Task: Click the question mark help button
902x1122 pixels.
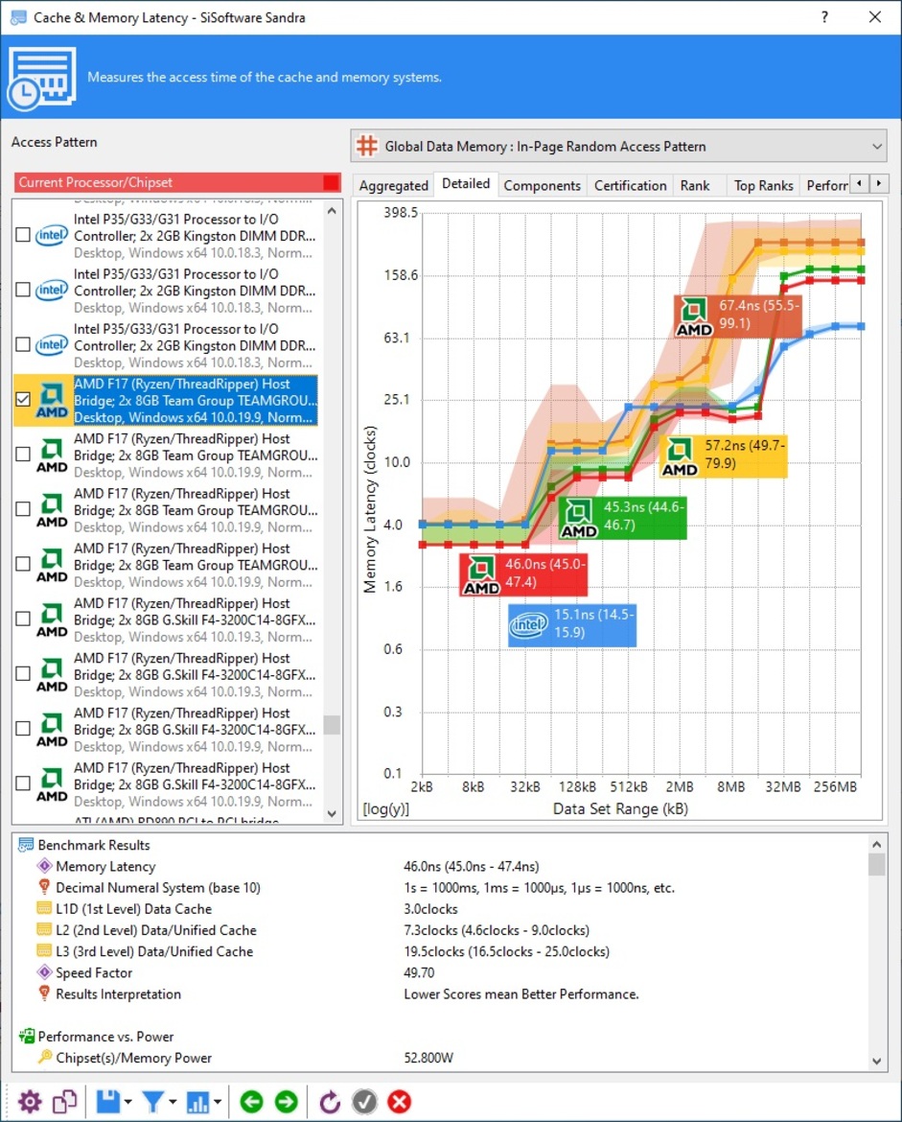Action: (x=824, y=17)
